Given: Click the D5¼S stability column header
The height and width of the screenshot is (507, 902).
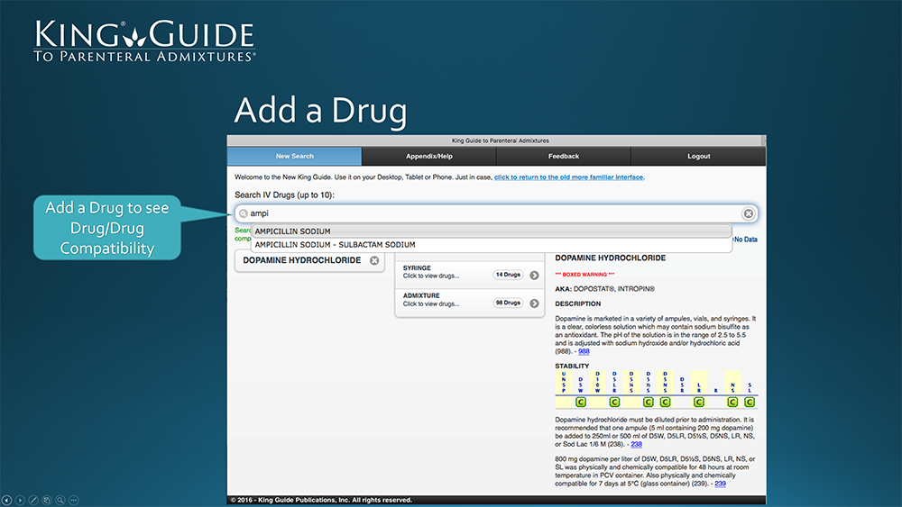Looking at the screenshot, I should pos(631,382).
